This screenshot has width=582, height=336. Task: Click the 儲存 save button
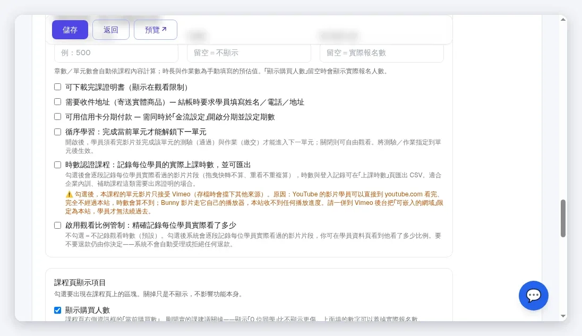point(70,30)
